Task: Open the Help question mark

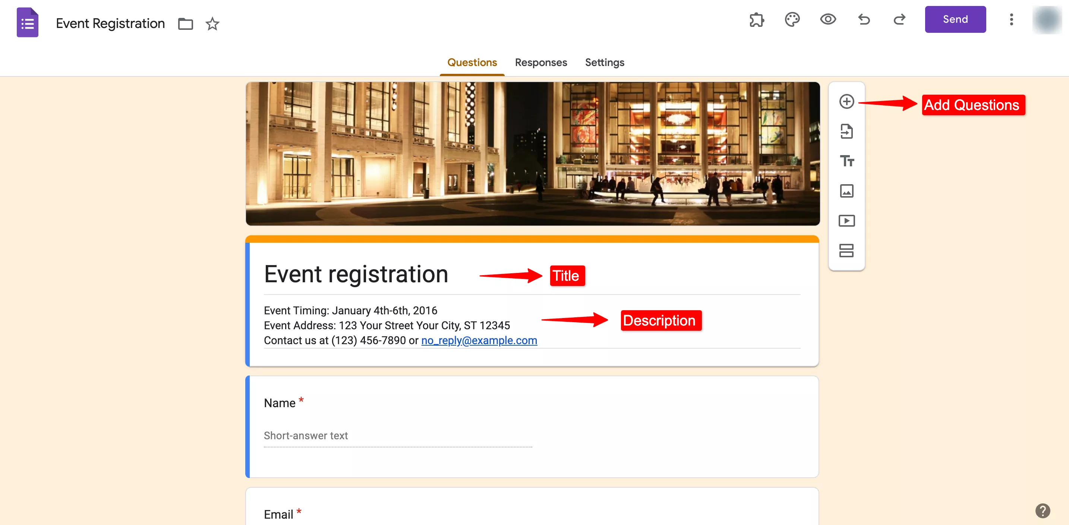Action: [x=1043, y=511]
